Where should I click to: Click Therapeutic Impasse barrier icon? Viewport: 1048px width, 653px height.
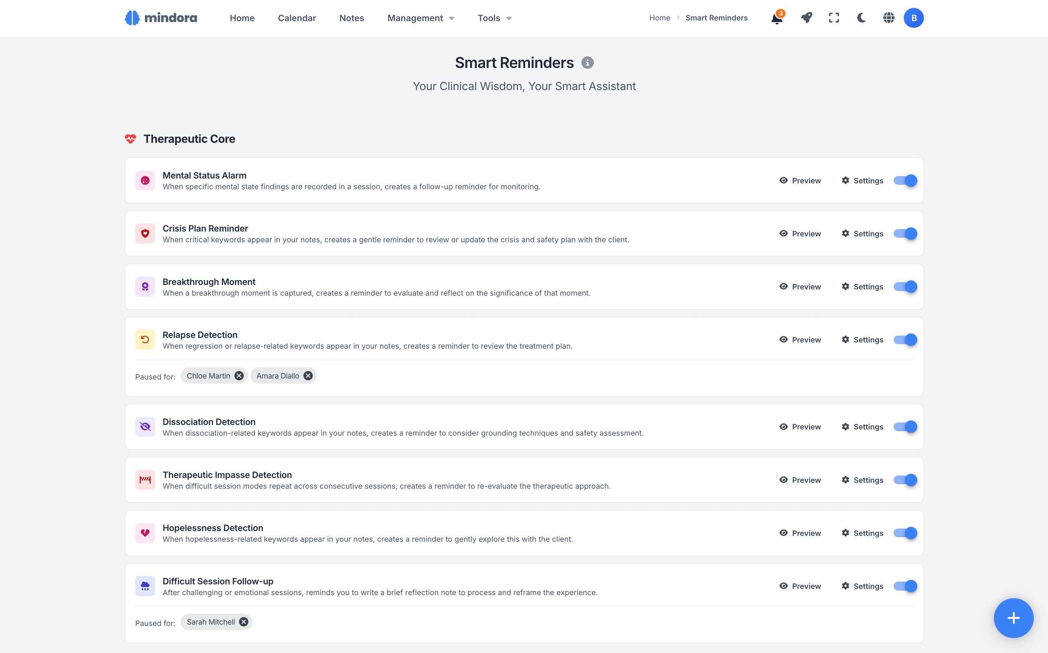point(145,480)
